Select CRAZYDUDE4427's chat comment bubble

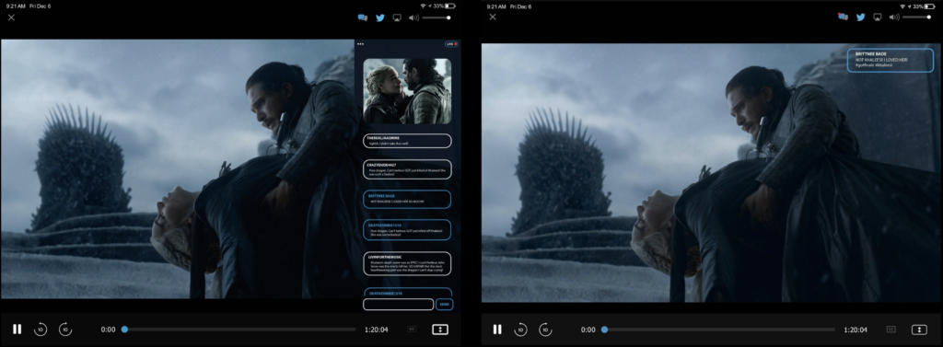(407, 169)
